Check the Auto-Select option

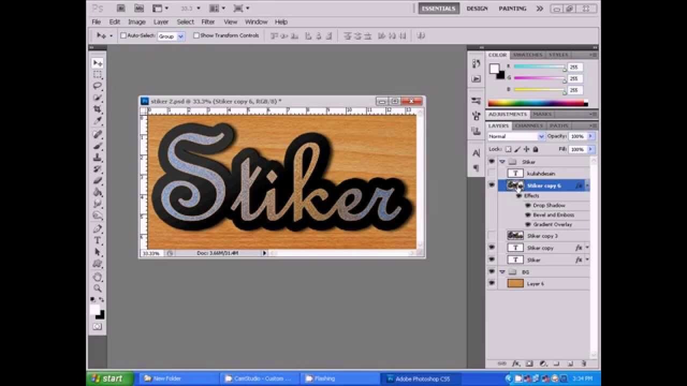123,35
